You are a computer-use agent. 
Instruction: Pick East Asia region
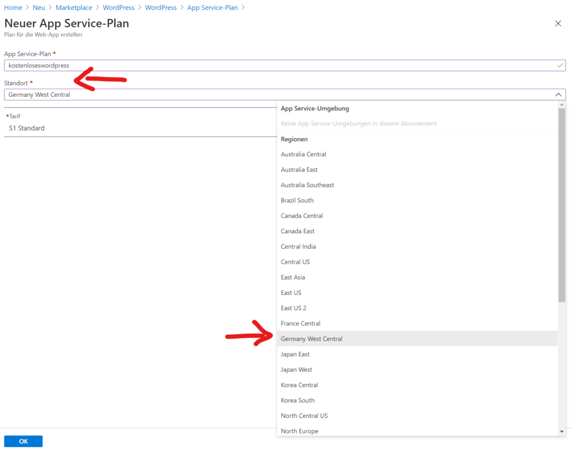417,277
